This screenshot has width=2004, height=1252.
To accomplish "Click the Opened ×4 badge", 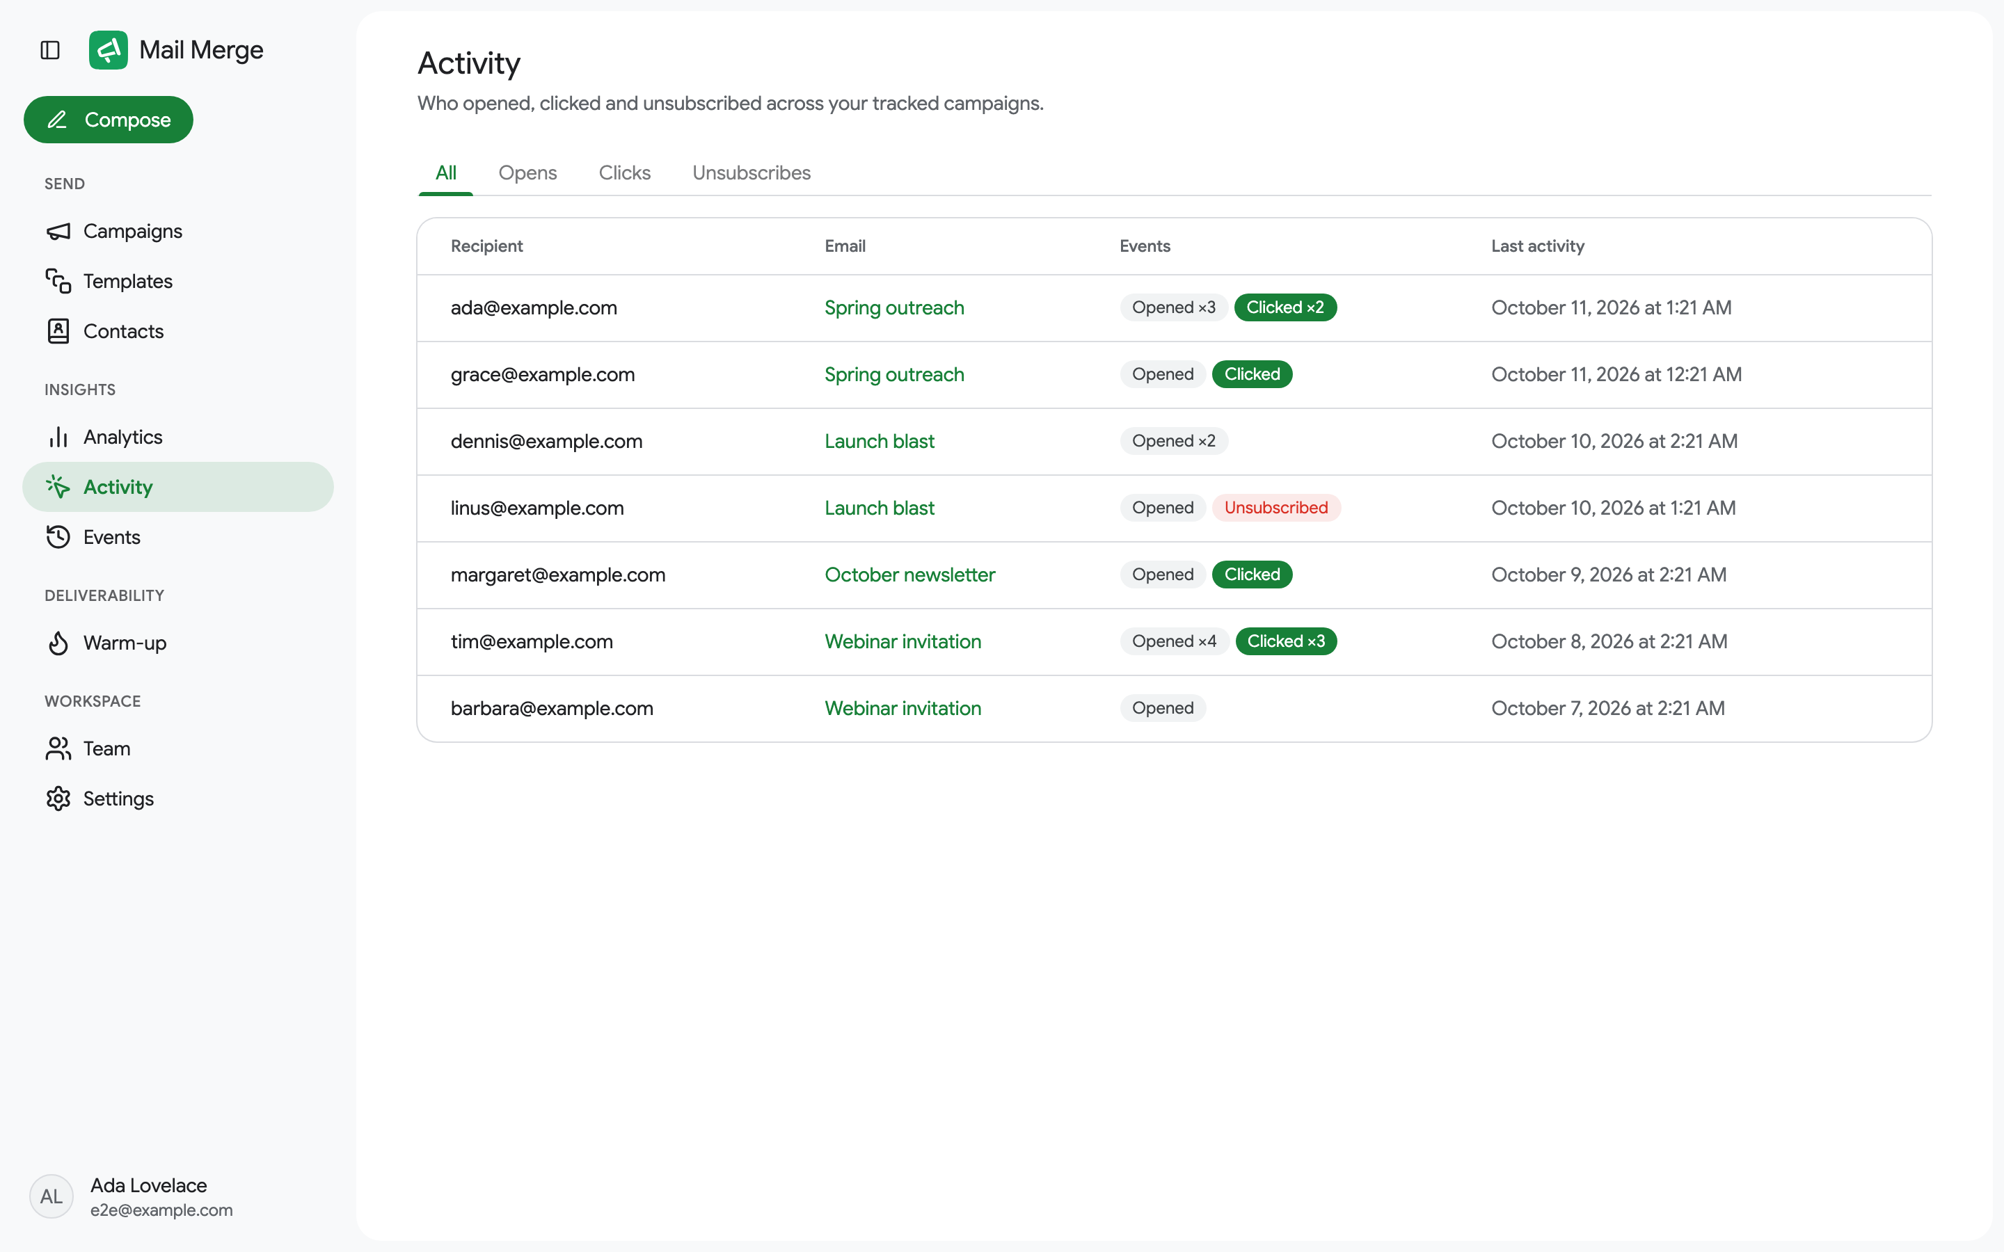I will point(1175,642).
